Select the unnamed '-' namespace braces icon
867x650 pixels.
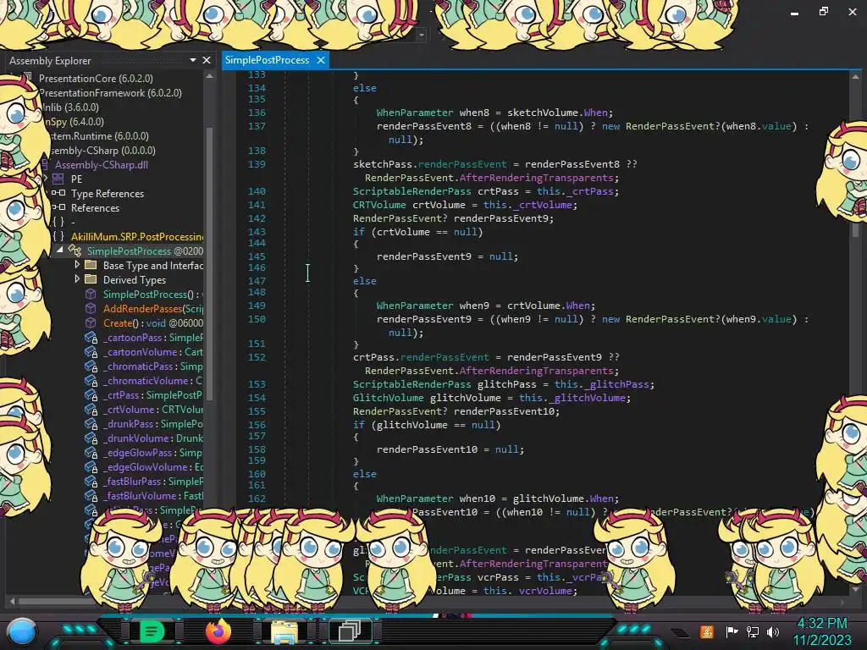click(x=58, y=223)
